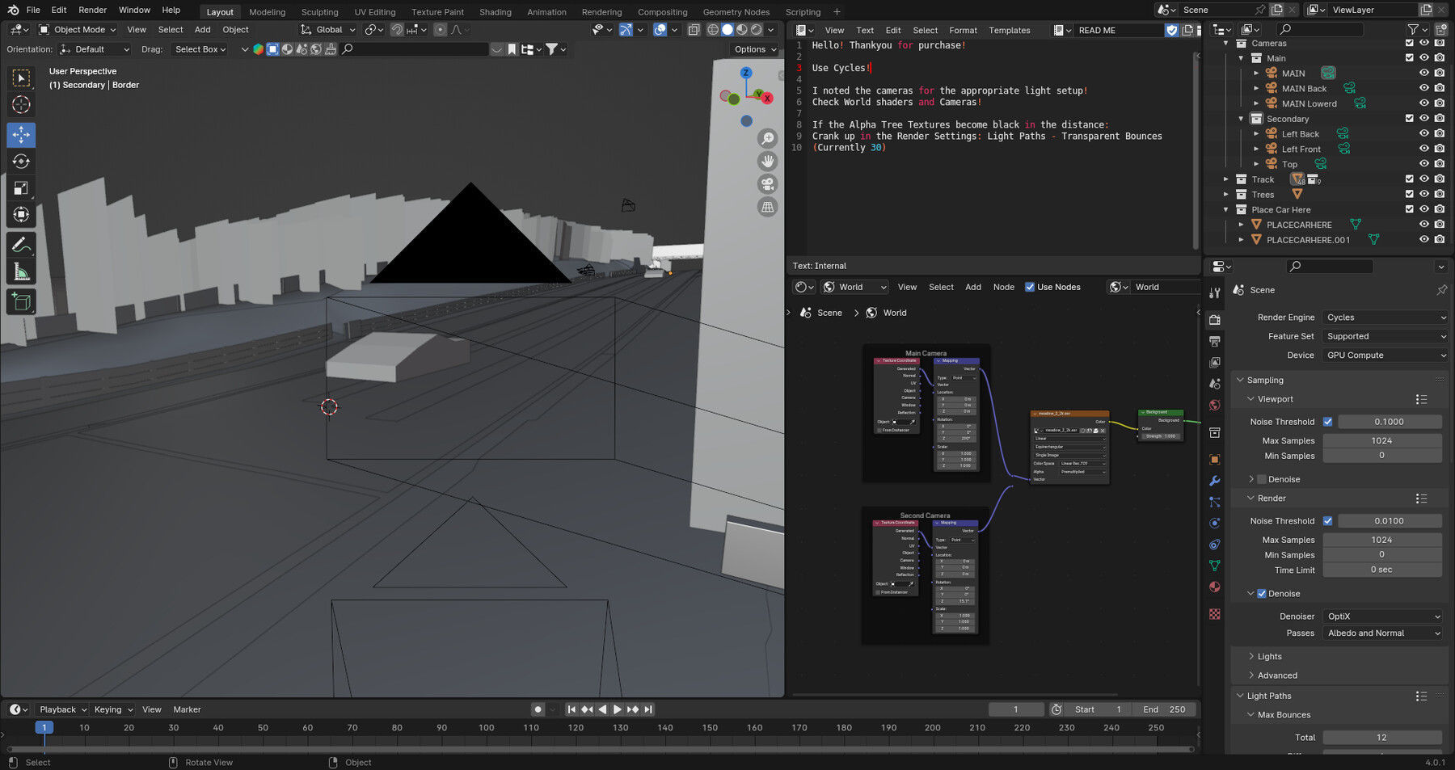The height and width of the screenshot is (770, 1455).
Task: Adjust the Viewport Max Samples field
Action: 1382,441
